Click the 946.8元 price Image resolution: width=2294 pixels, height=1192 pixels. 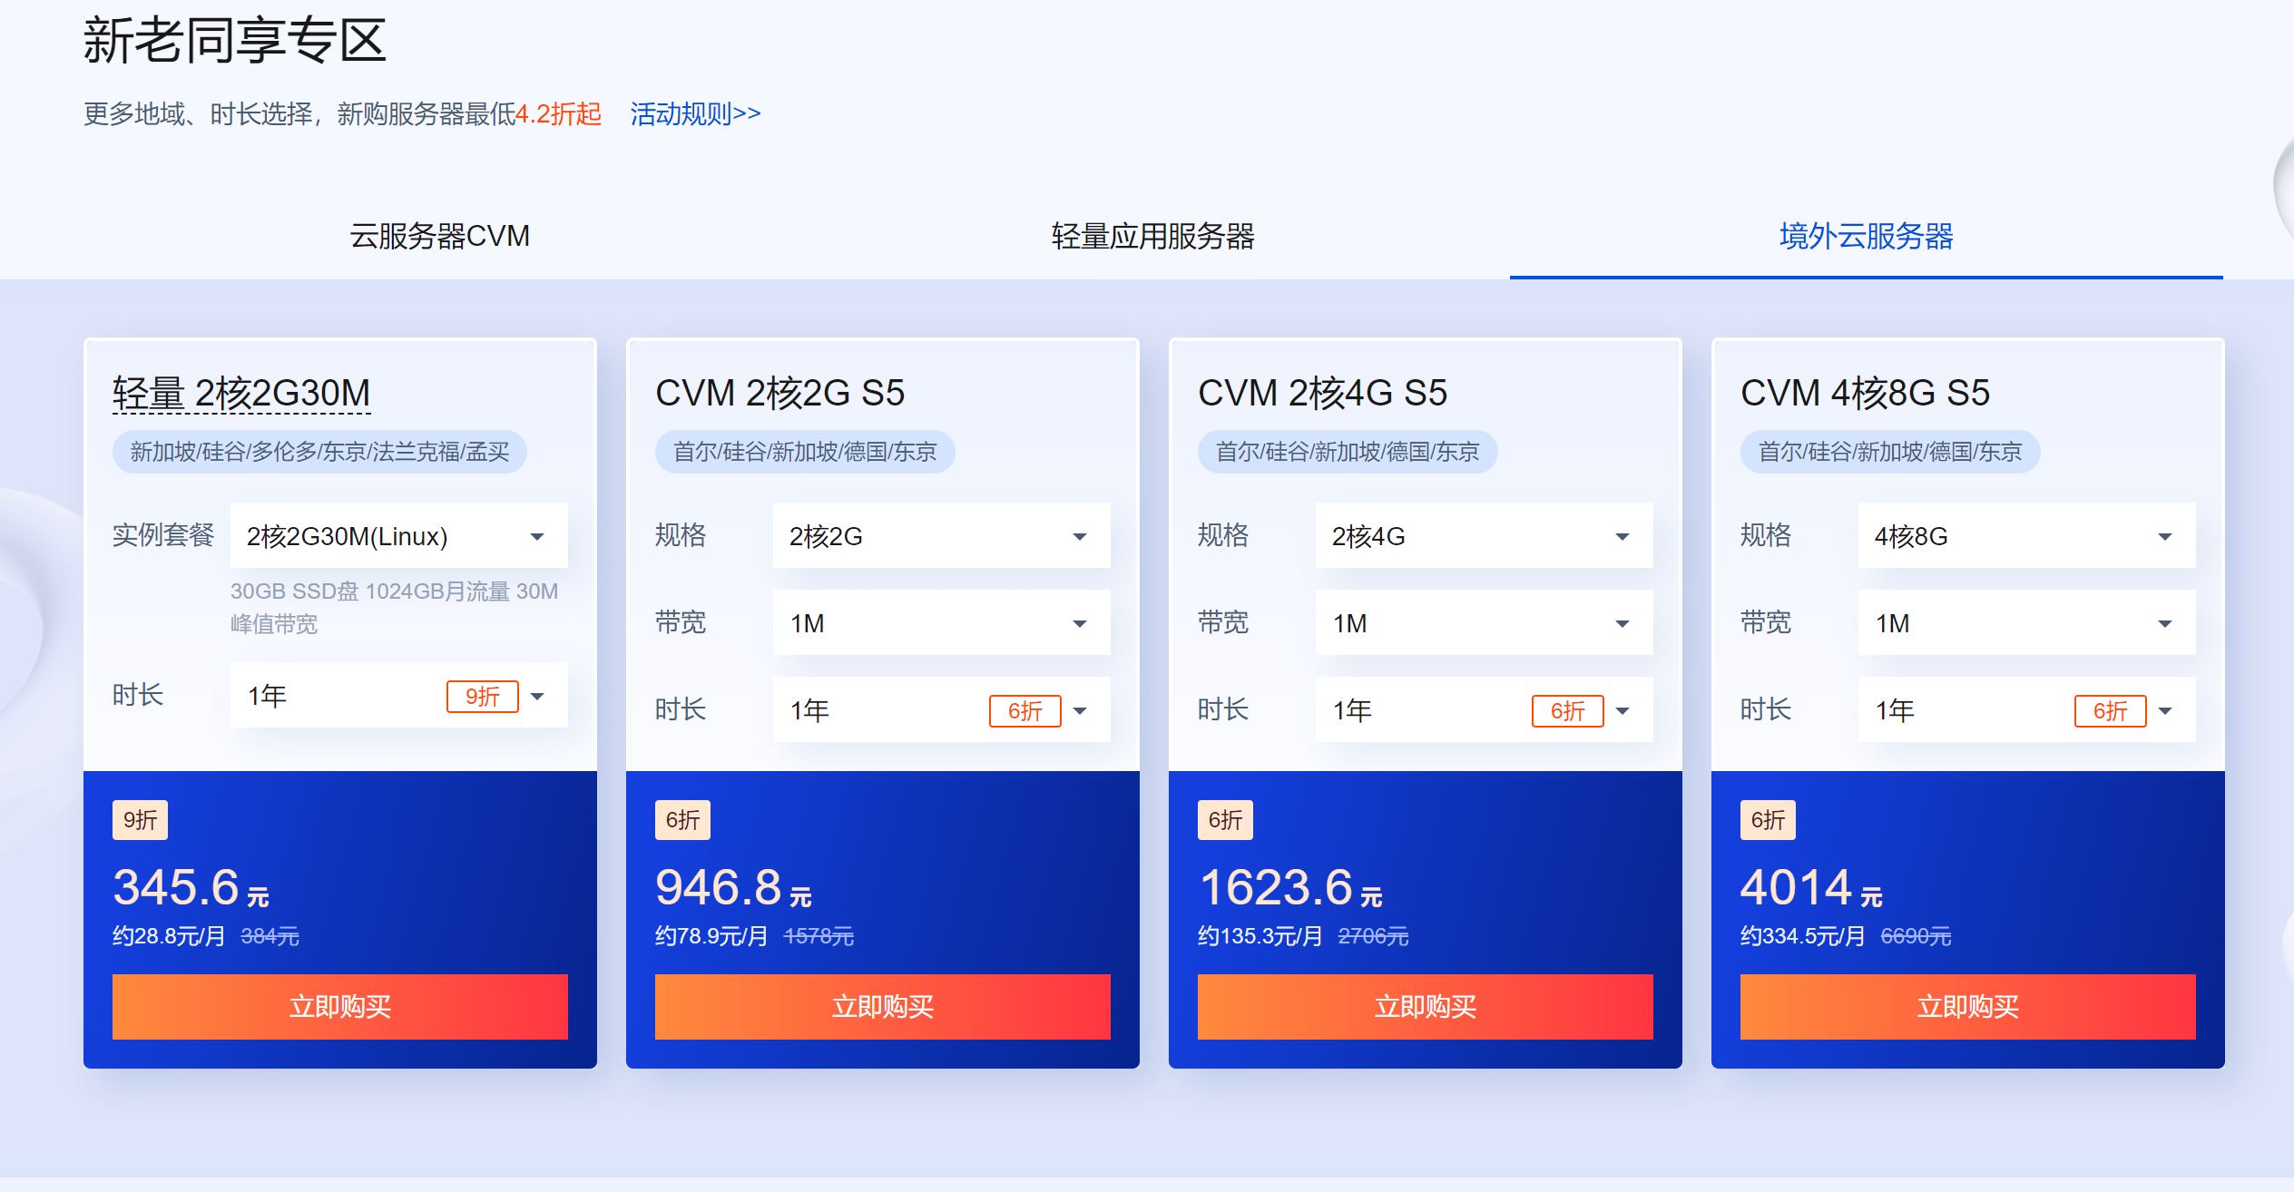(x=733, y=887)
